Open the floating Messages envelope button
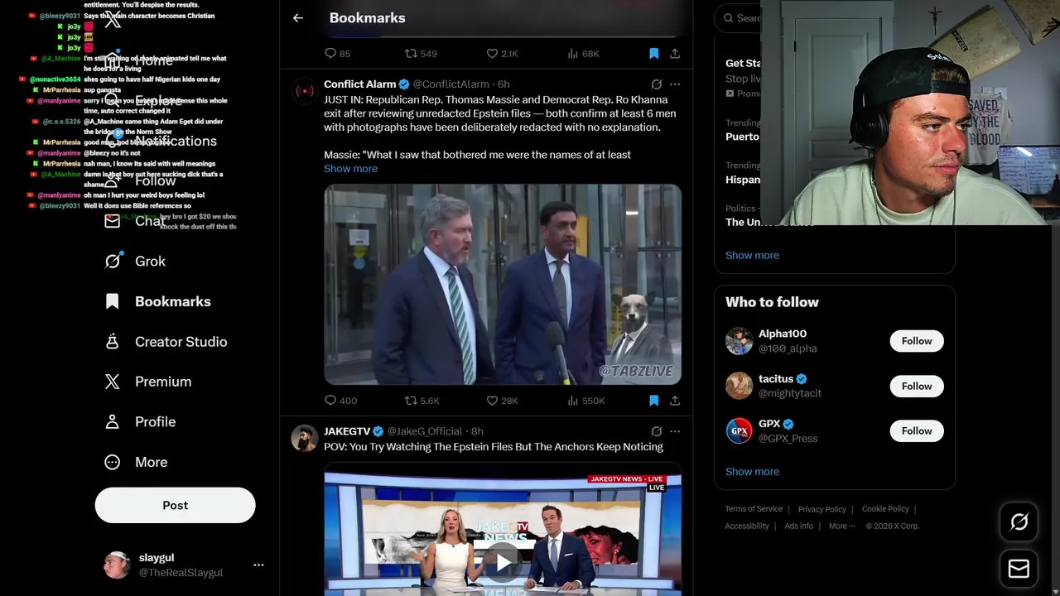1060x596 pixels. point(1019,569)
